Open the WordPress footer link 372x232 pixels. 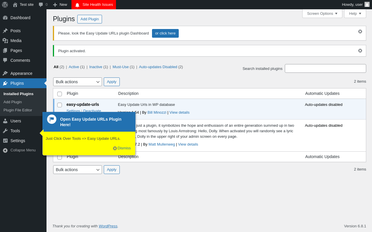(x=108, y=226)
